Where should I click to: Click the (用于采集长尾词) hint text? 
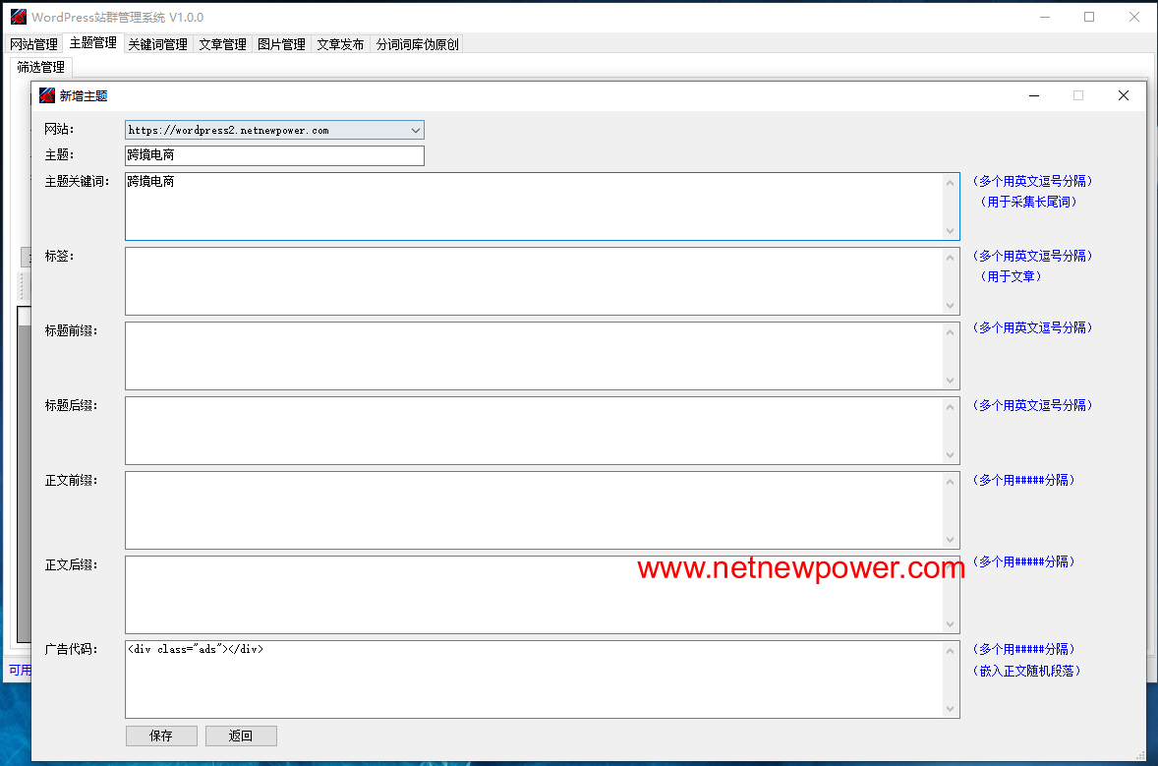point(1029,202)
